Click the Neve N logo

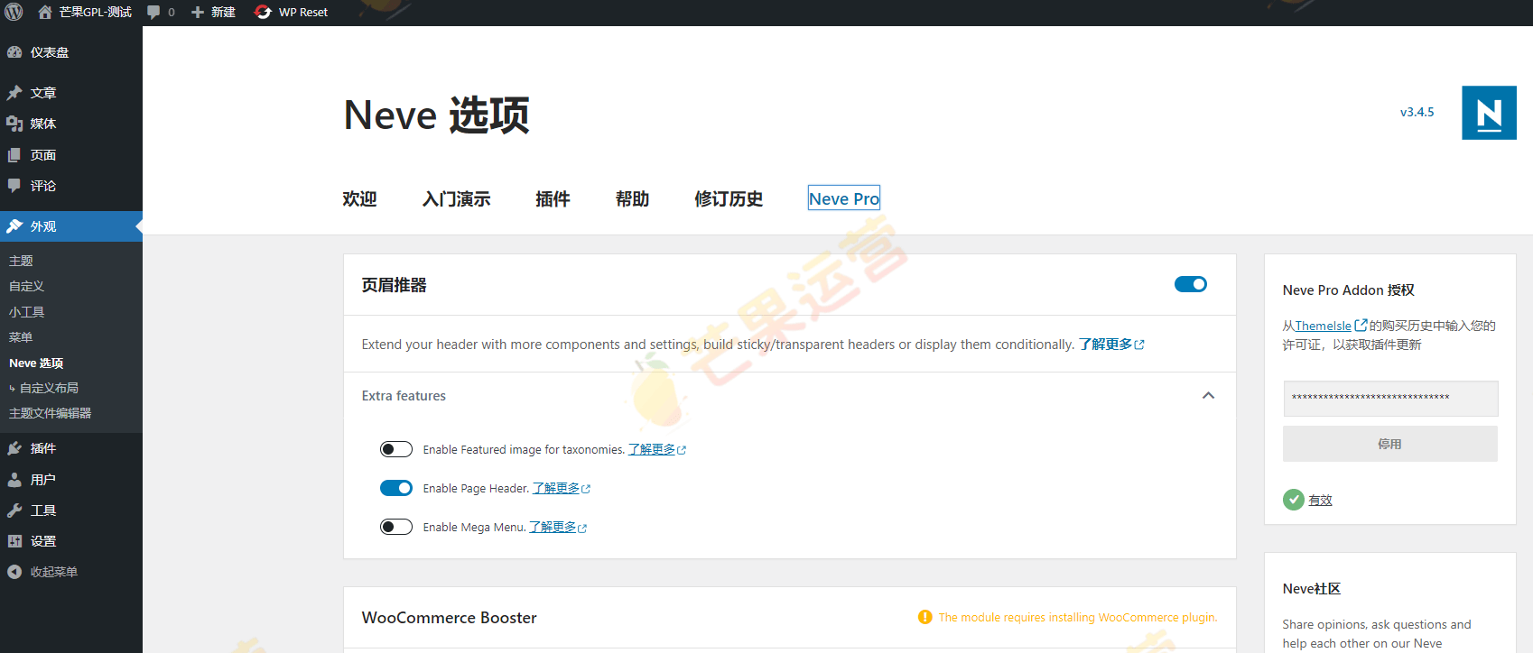pos(1489,113)
